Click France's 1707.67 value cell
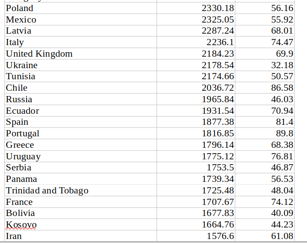The image size is (307, 243). click(x=196, y=202)
